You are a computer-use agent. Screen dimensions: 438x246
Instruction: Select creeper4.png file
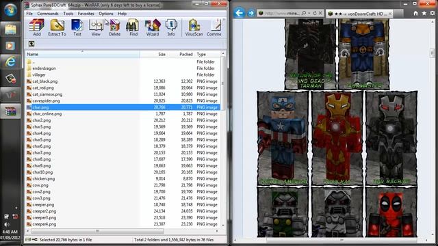coord(44,224)
